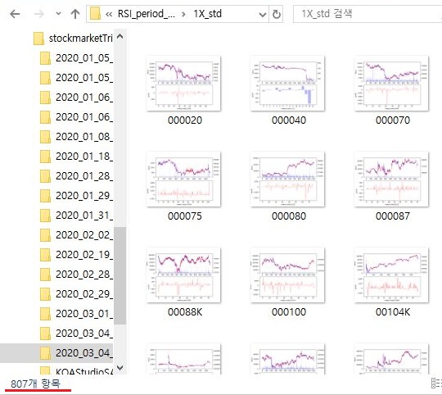Refresh the current folder view
Screen dimensions: 442x395
pyautogui.click(x=277, y=14)
